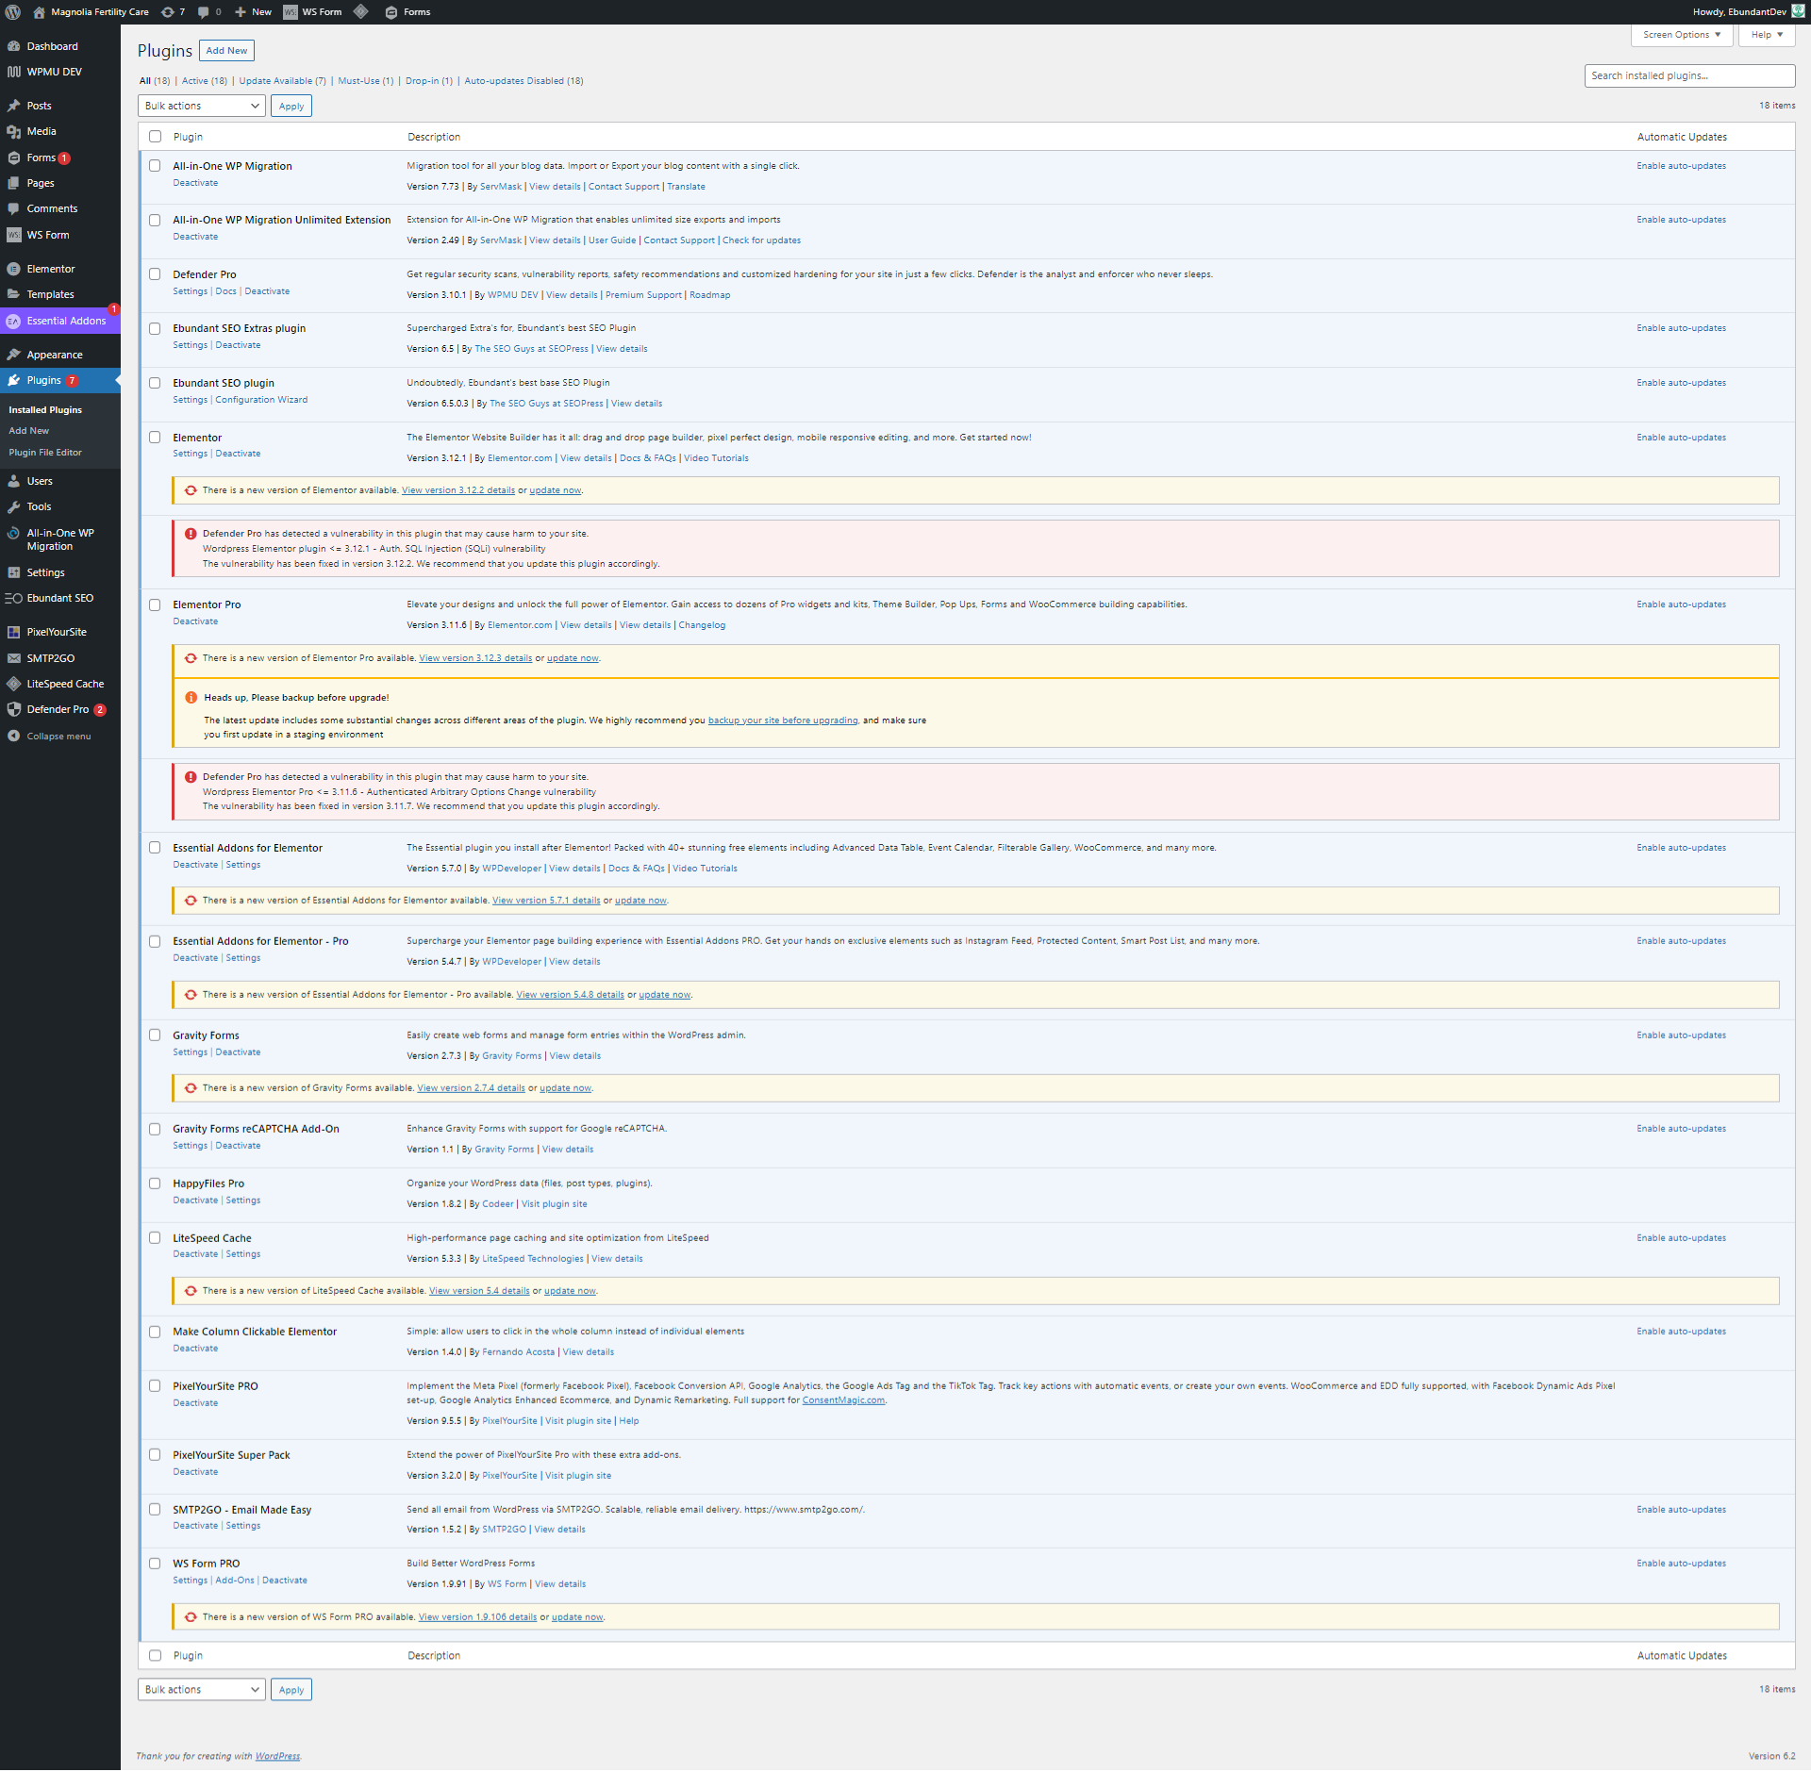This screenshot has height=1772, width=1811.
Task: Click update now link for Elementor
Action: [x=555, y=490]
